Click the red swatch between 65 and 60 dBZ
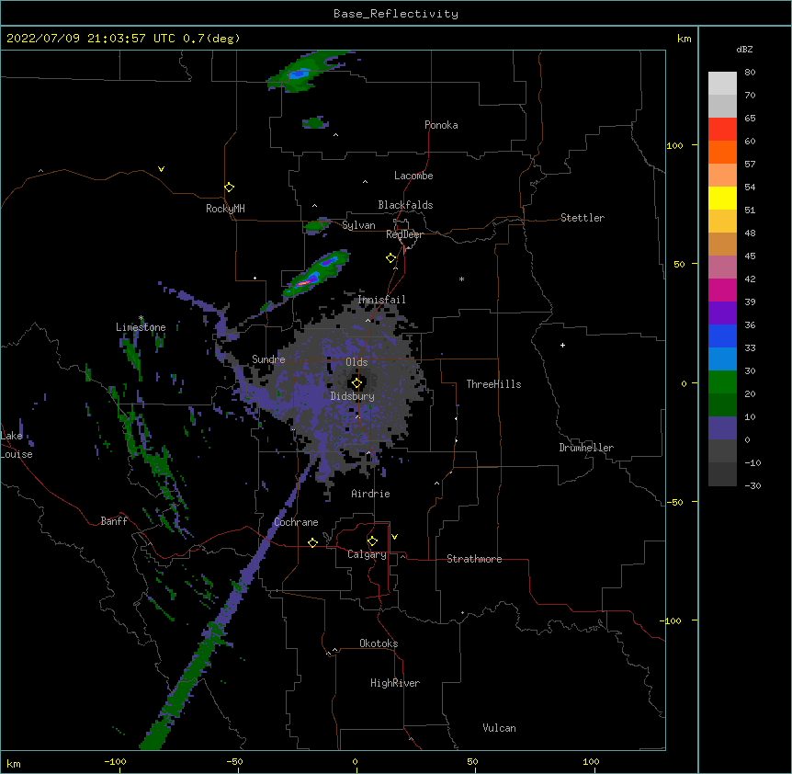This screenshot has width=792, height=774. point(722,130)
